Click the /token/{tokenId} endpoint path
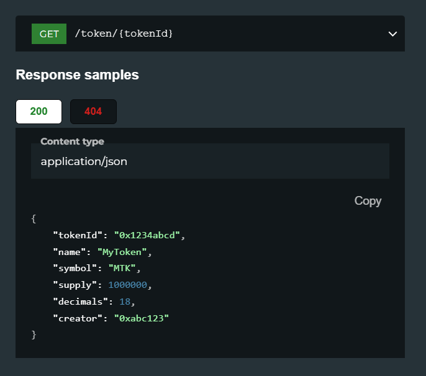Image resolution: width=426 pixels, height=376 pixels. [x=124, y=34]
